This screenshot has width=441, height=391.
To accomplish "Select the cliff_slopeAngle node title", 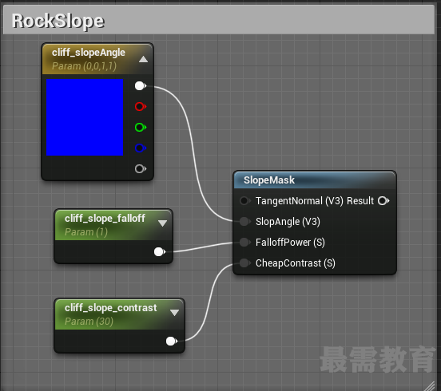I will (89, 53).
